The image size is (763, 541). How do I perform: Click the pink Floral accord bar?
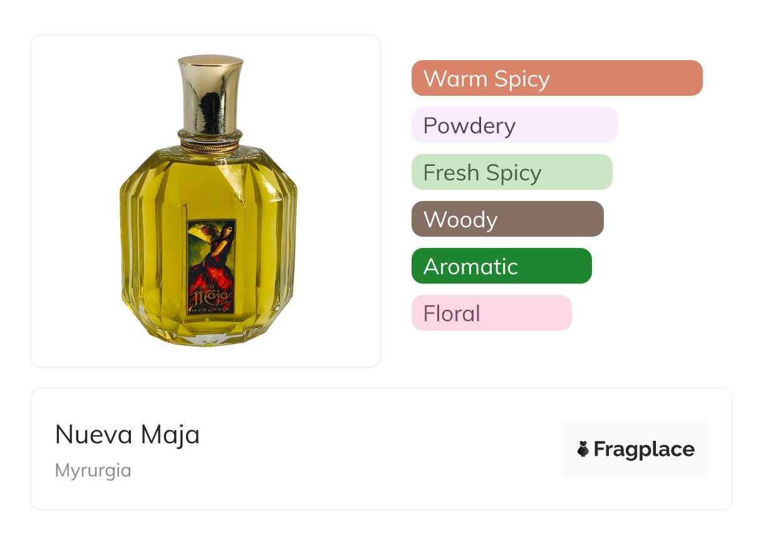coord(491,313)
